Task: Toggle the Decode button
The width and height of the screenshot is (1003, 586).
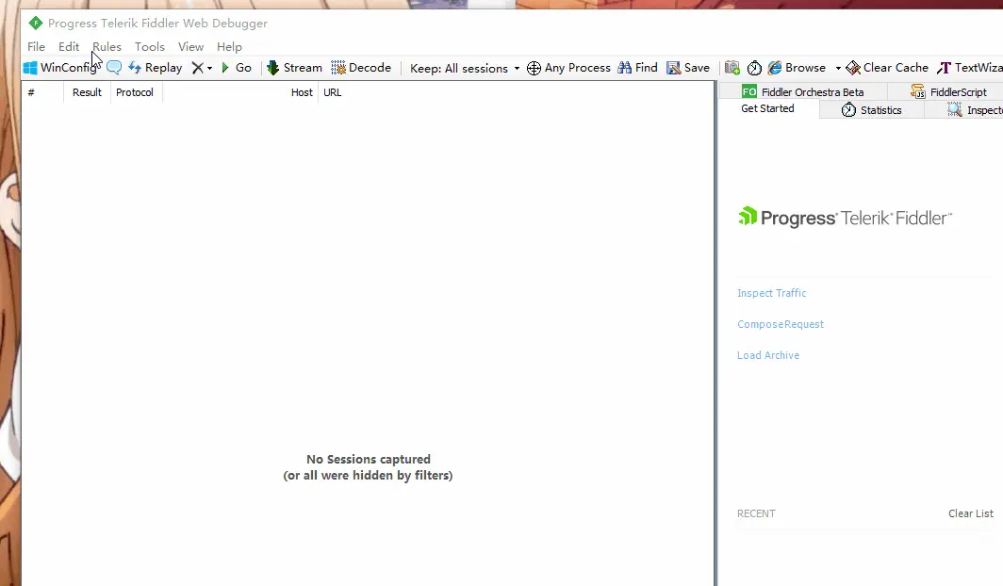Action: (361, 68)
